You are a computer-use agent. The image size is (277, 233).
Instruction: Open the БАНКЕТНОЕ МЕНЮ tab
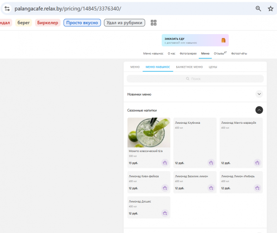click(x=189, y=67)
